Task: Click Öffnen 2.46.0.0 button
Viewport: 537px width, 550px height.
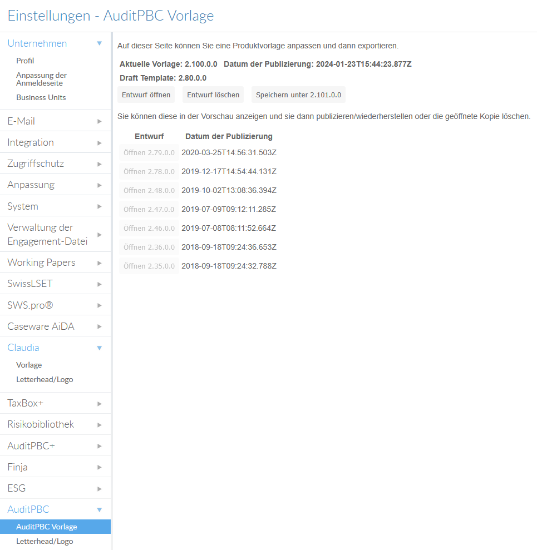Action: coord(149,229)
